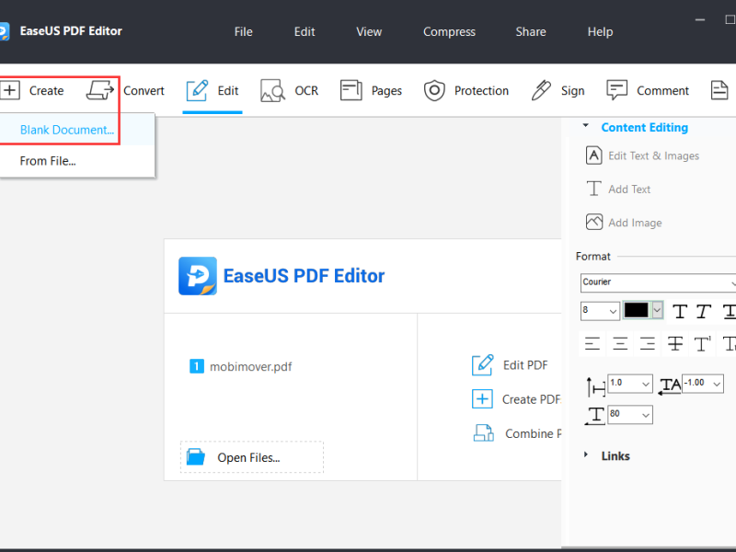
Task: Select the Add Text tool
Action: [x=629, y=189]
